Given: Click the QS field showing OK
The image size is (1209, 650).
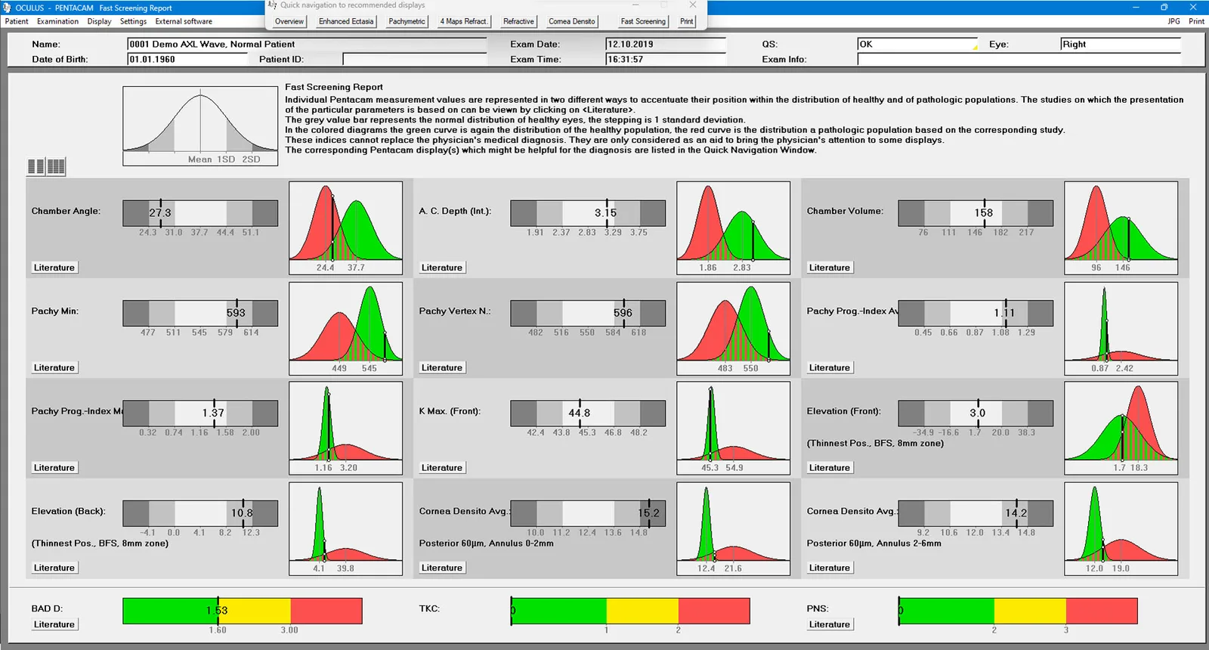Looking at the screenshot, I should click(x=917, y=45).
